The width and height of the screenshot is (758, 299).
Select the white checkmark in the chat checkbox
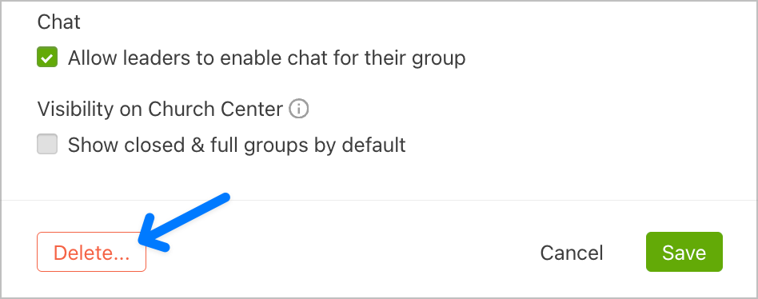point(47,58)
